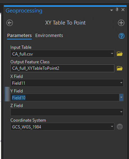
Task: Browse for Input Table via folder icon
Action: 120,54
